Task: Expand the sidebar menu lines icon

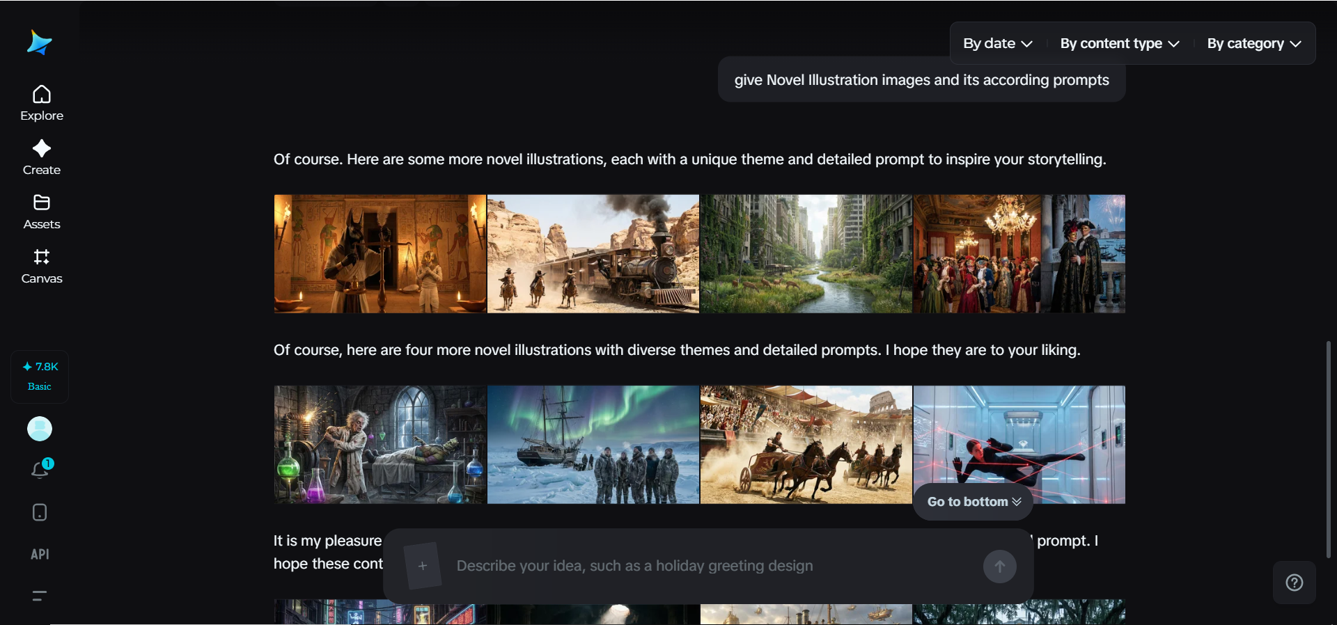Action: [x=40, y=596]
